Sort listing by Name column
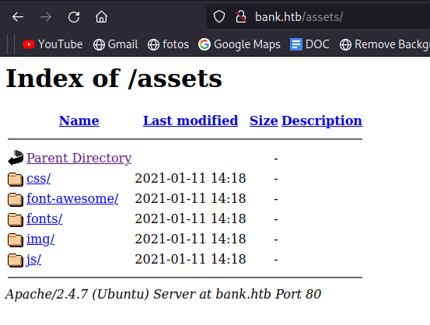This screenshot has height=325, width=430. click(79, 121)
